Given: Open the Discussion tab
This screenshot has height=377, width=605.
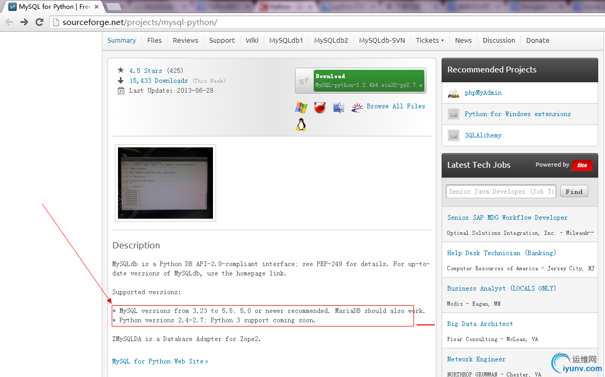Looking at the screenshot, I should click(x=499, y=41).
